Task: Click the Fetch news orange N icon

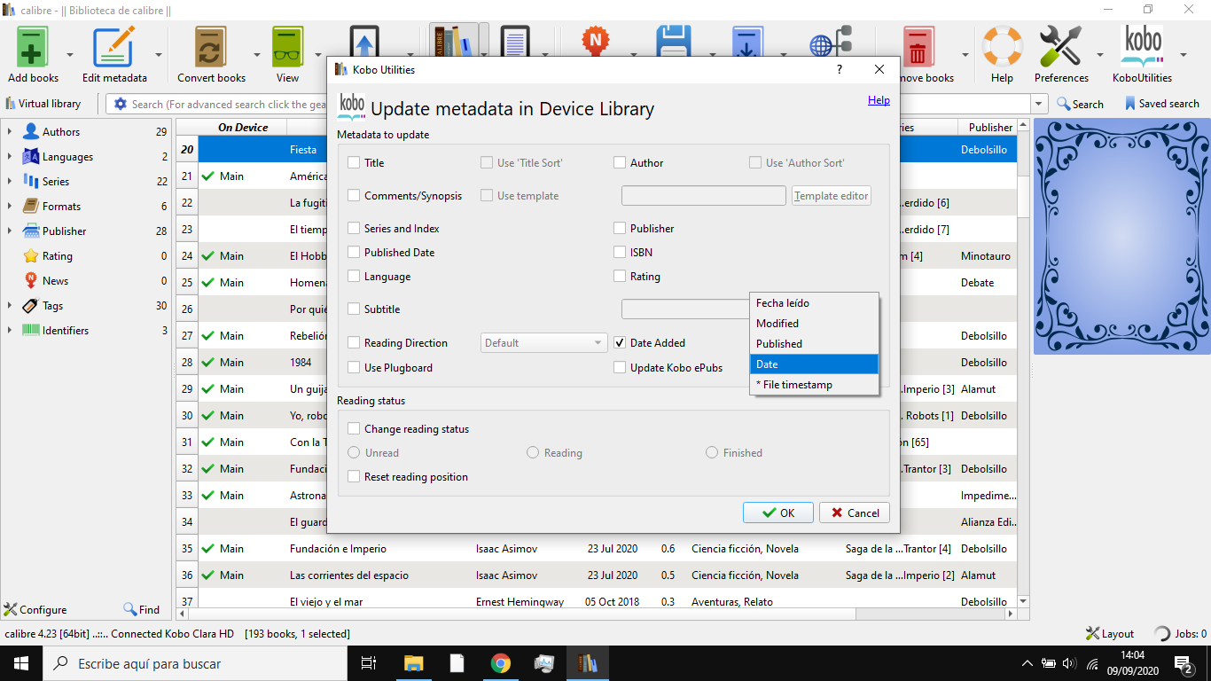Action: pos(597,41)
